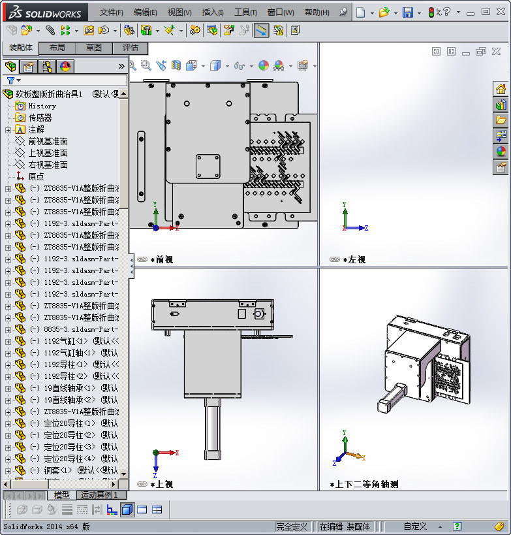Select the 传感器 folder in the tree
The height and width of the screenshot is (535, 511).
40,118
